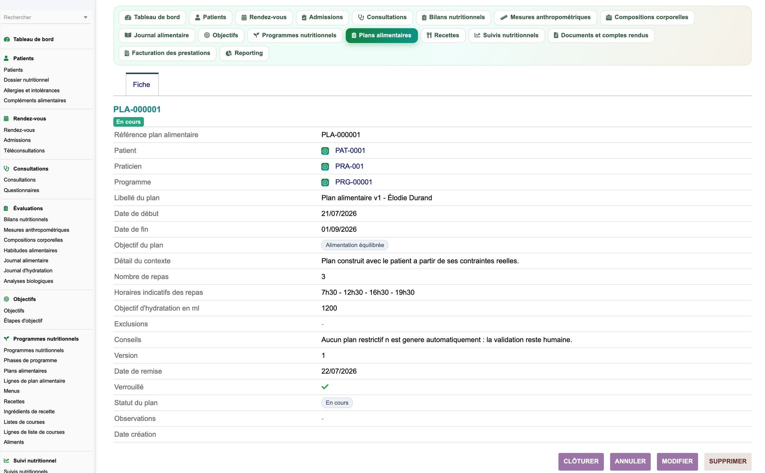The image size is (765, 473).
Task: Open the Objectifs top tab
Action: coord(221,35)
